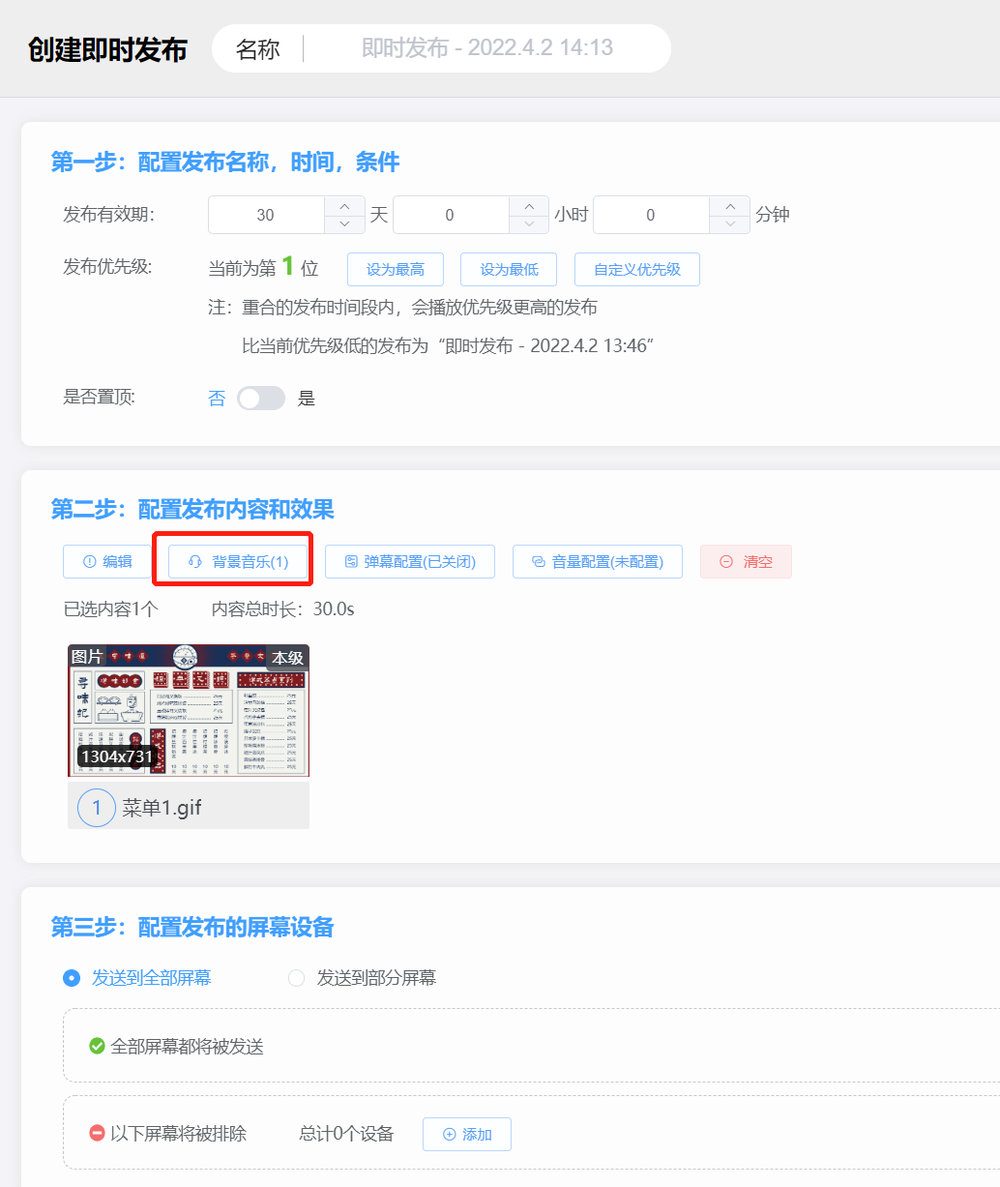The image size is (1000, 1187).
Task: Click the 内容总时长：30.0s text
Action: tap(283, 609)
